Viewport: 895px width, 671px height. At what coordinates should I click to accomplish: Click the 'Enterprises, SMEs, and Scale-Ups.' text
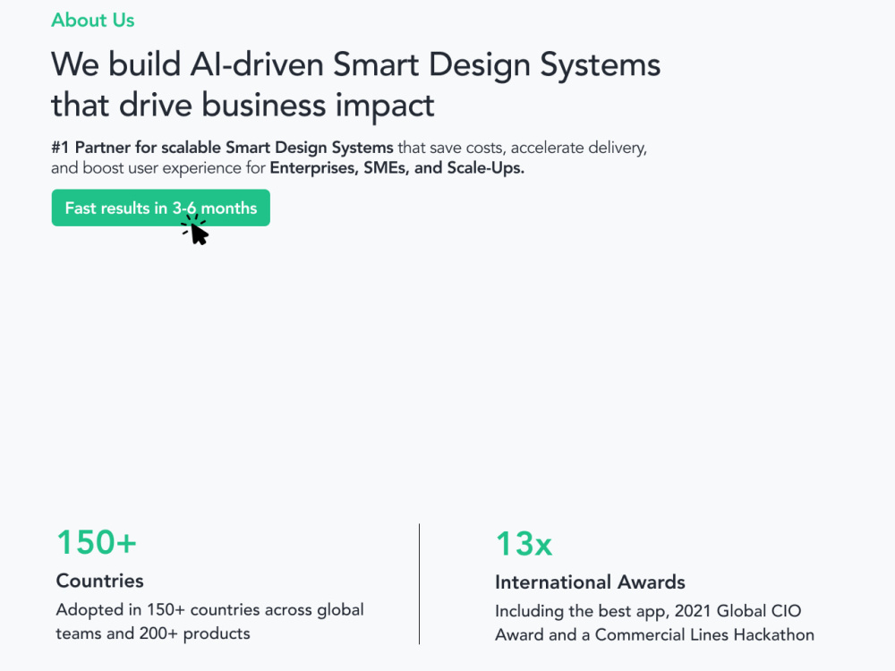click(x=396, y=168)
